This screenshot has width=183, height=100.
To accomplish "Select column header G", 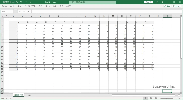I will click(59, 16).
